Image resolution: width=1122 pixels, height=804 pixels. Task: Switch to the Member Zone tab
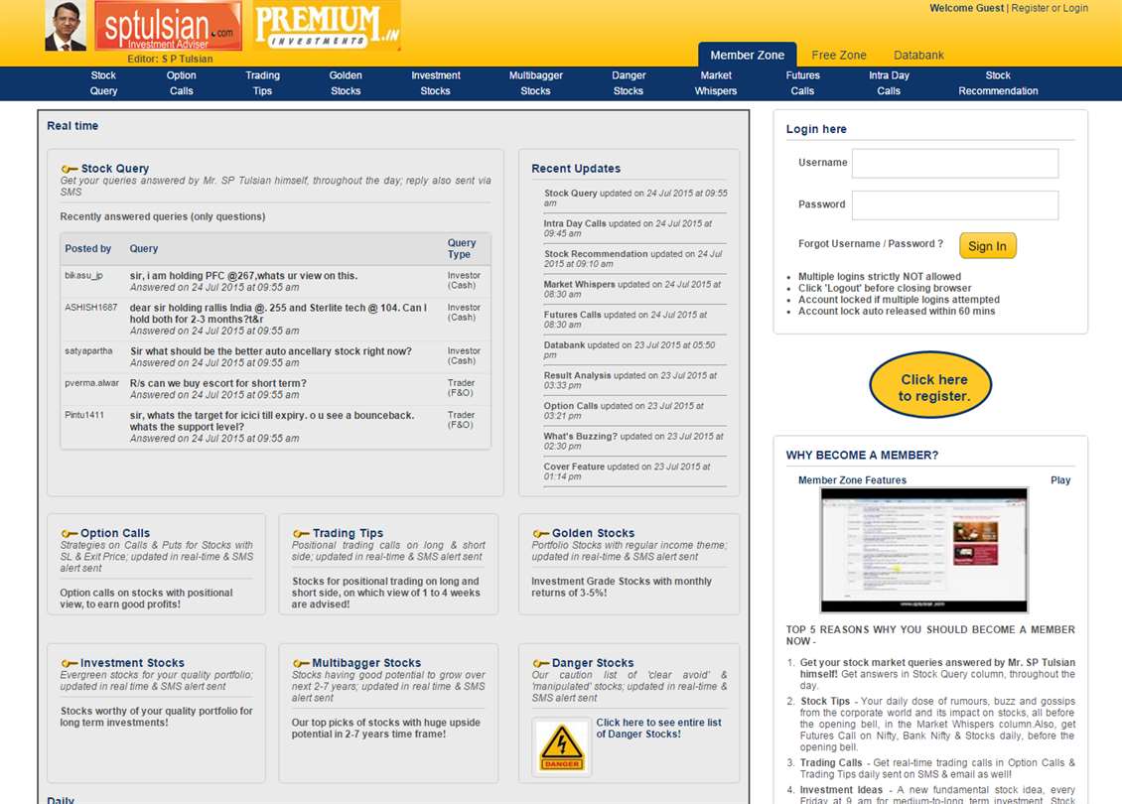point(747,55)
